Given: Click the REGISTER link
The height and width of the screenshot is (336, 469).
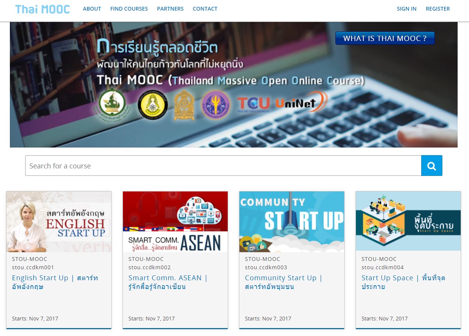Looking at the screenshot, I should point(438,9).
